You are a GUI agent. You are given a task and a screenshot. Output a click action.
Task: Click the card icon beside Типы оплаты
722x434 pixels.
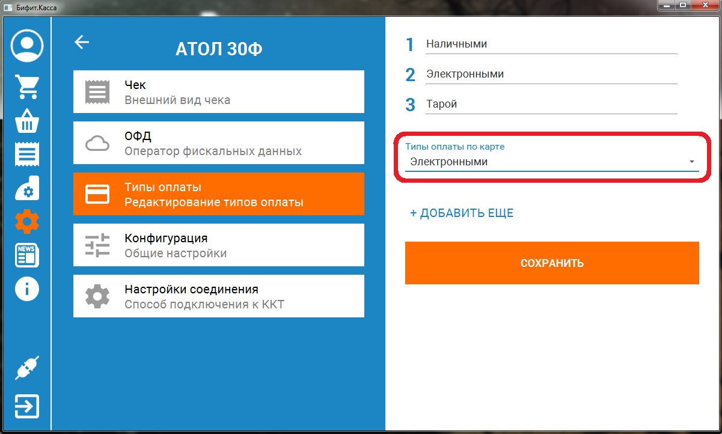tap(97, 194)
